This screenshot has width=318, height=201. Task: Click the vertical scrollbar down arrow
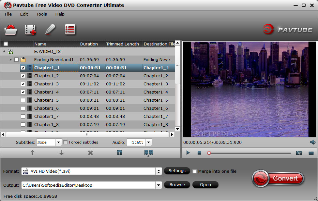(x=177, y=129)
